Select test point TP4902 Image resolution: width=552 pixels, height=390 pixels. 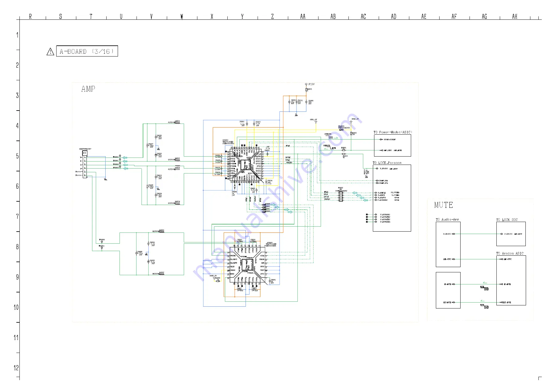click(120, 164)
